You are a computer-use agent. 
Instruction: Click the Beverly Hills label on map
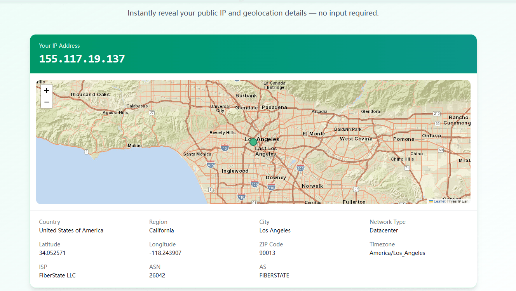[x=222, y=133]
